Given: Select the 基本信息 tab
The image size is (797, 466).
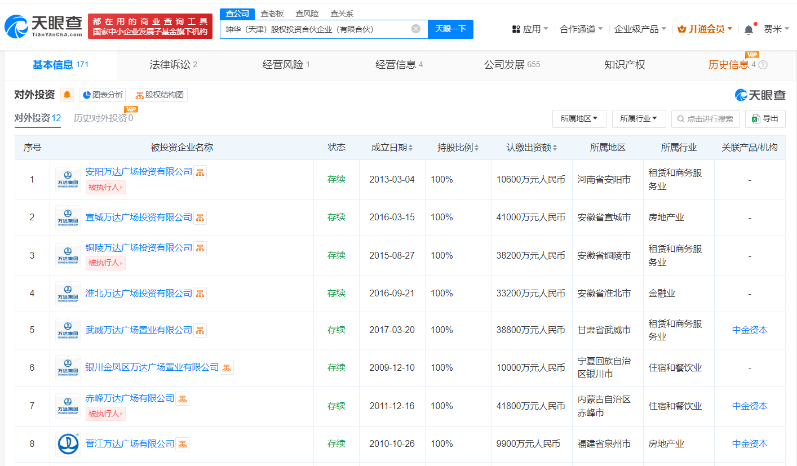Looking at the screenshot, I should 60,65.
